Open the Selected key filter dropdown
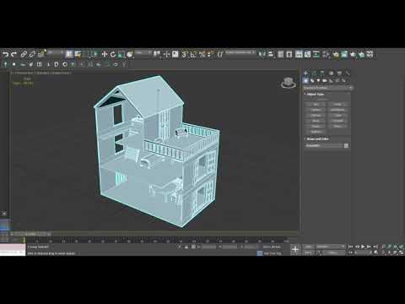This screenshot has width=405, height=304. (331, 247)
